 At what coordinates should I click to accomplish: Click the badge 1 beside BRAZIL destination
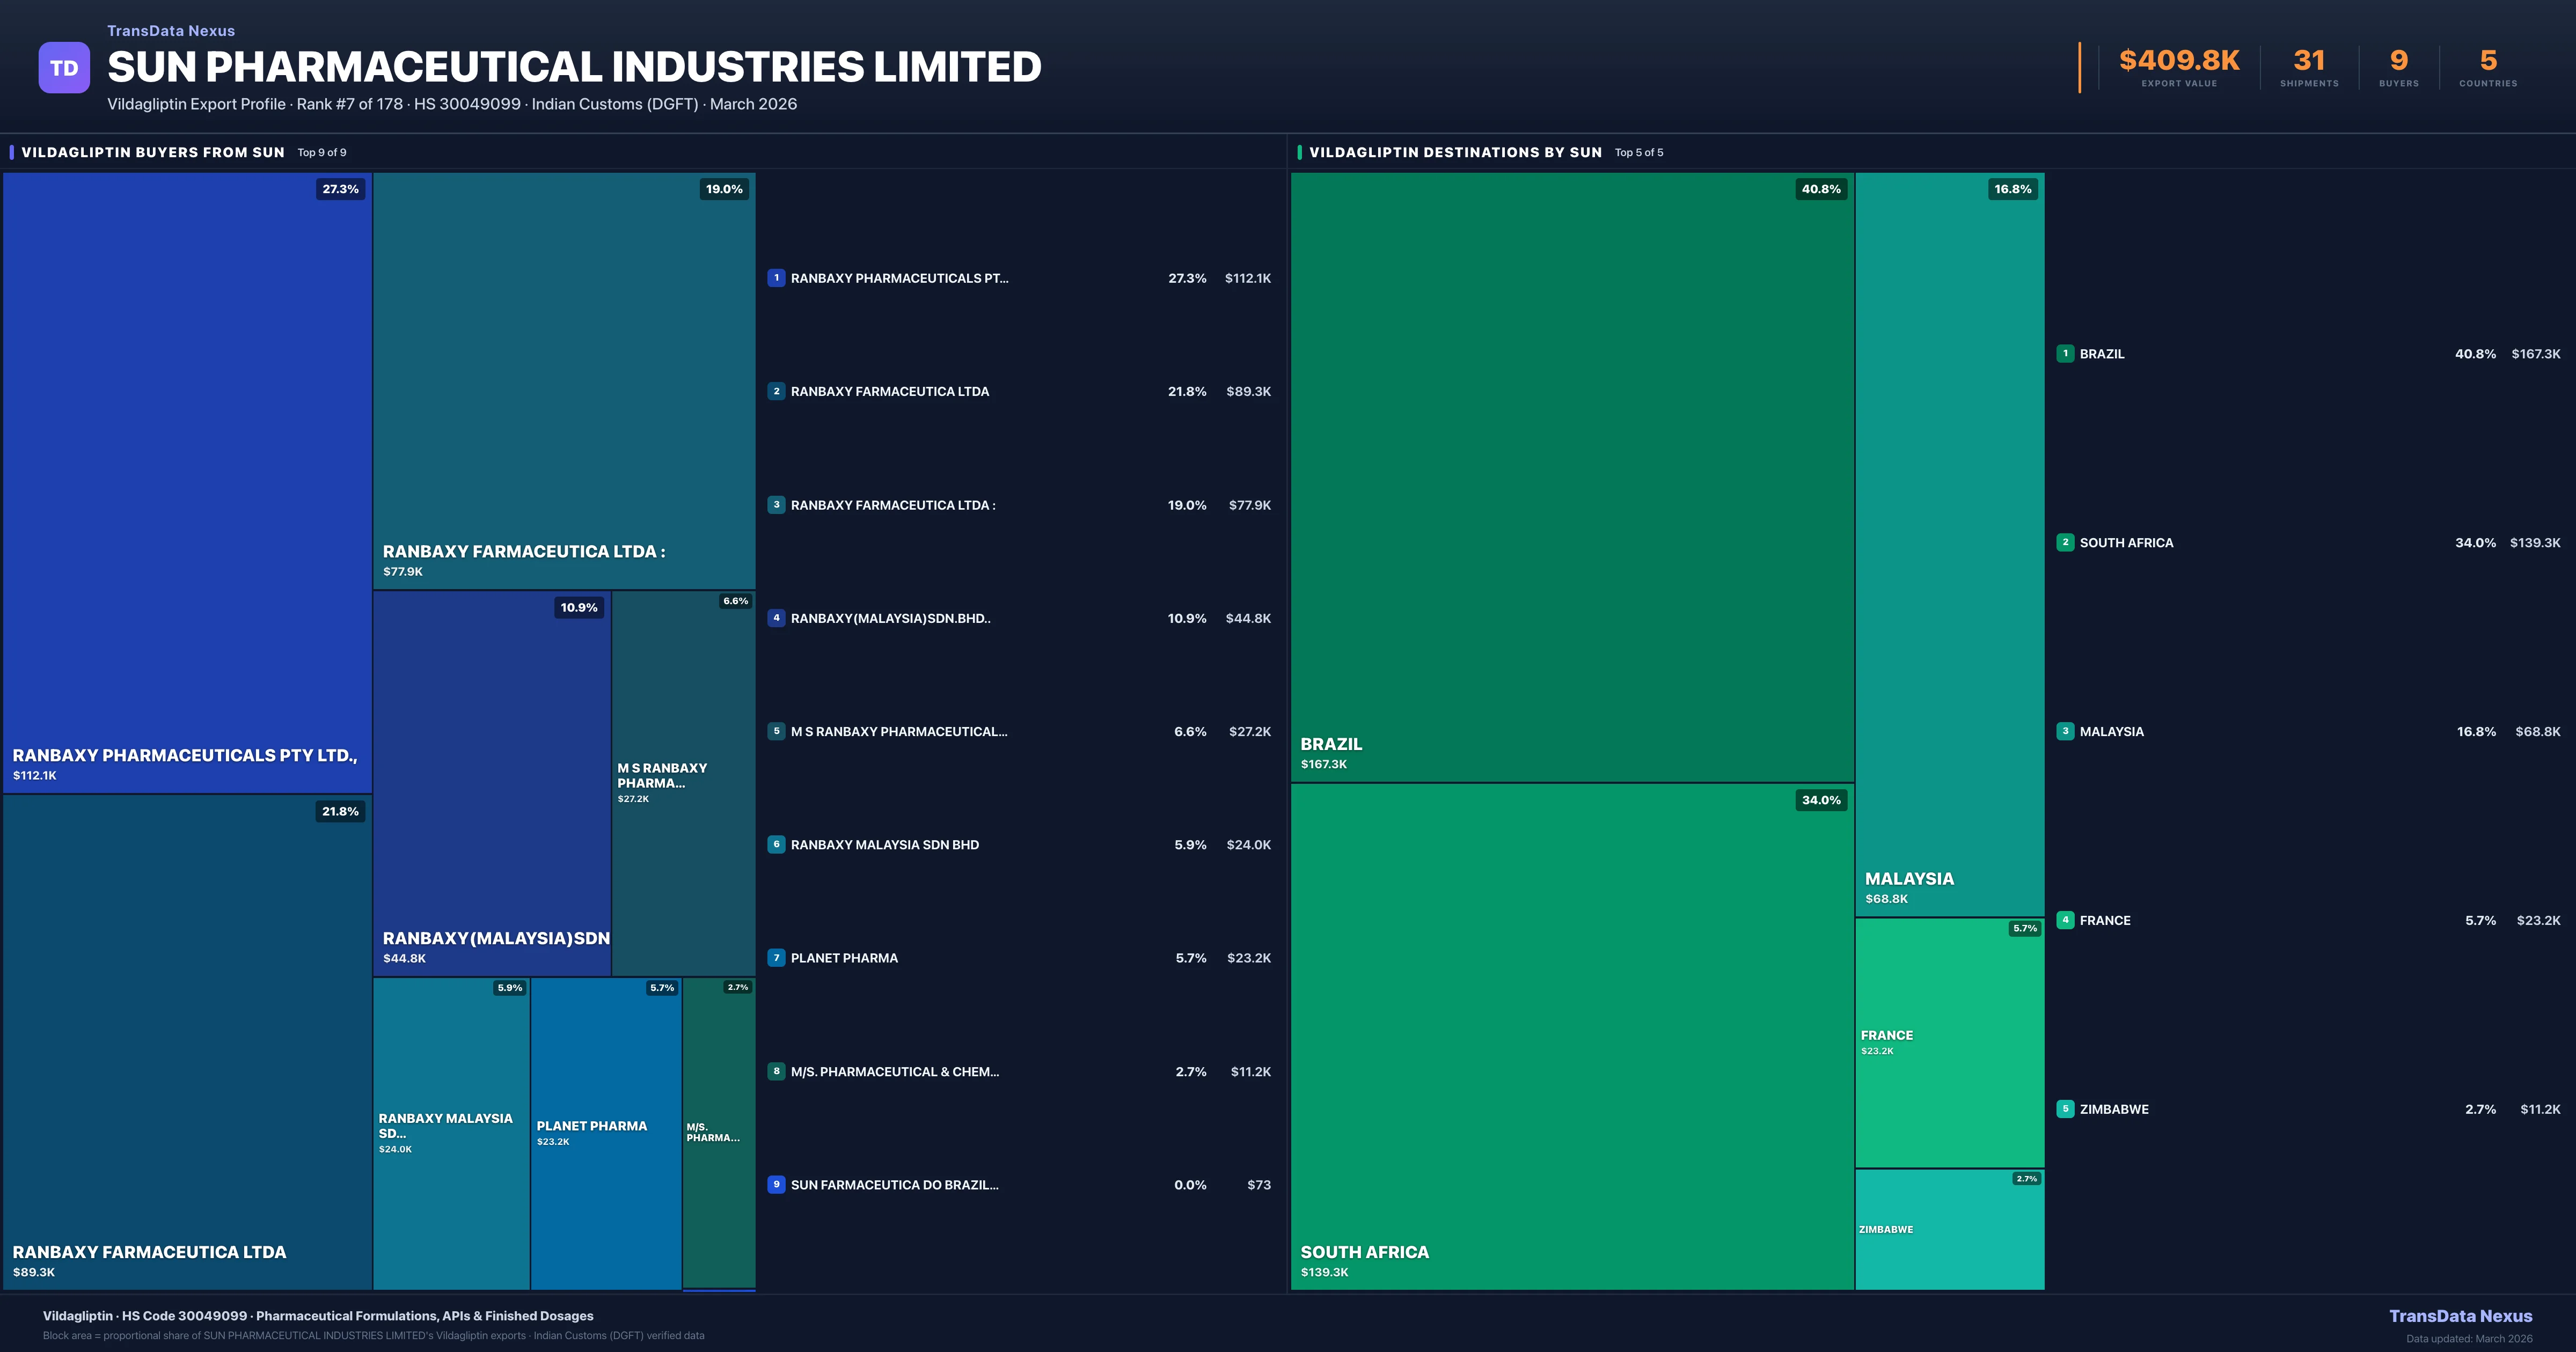click(x=2065, y=353)
